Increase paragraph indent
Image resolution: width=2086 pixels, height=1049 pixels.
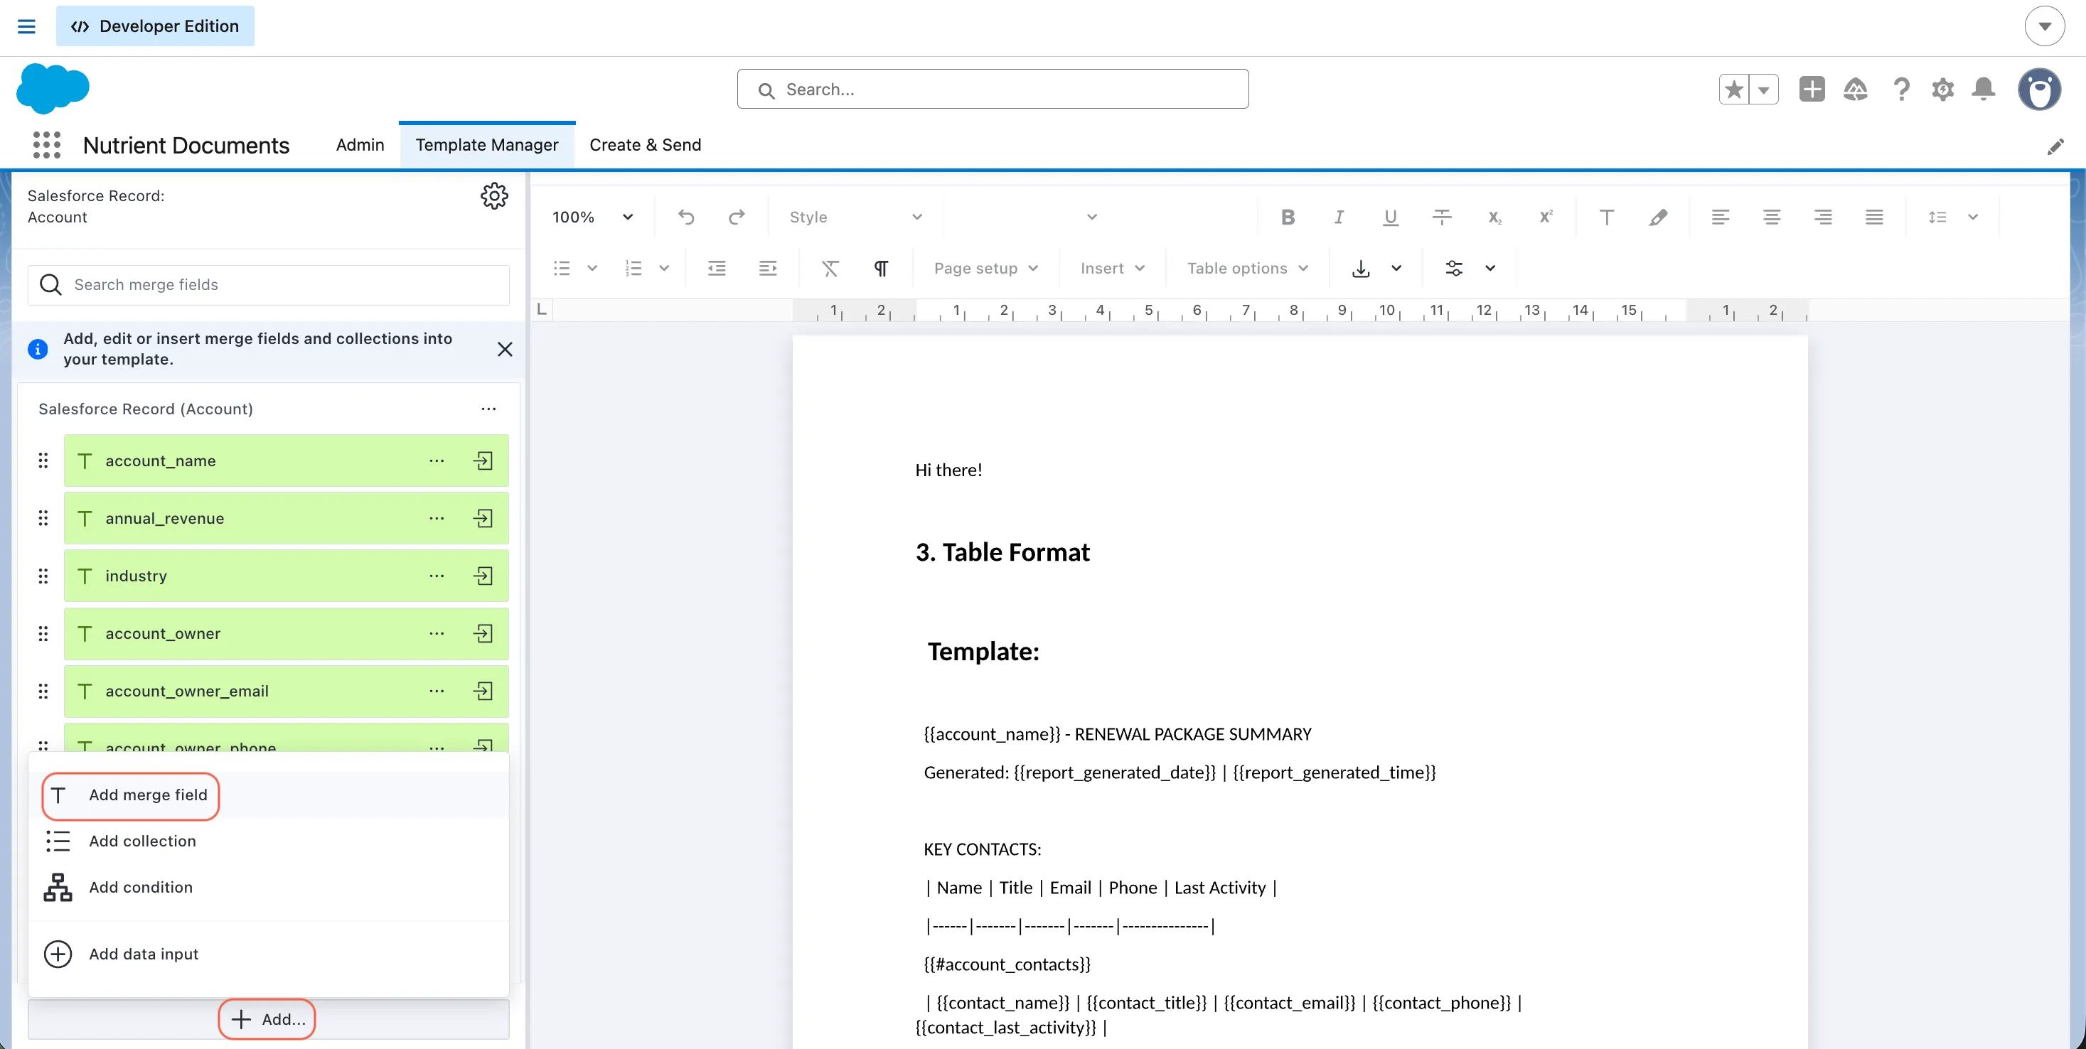(x=768, y=268)
